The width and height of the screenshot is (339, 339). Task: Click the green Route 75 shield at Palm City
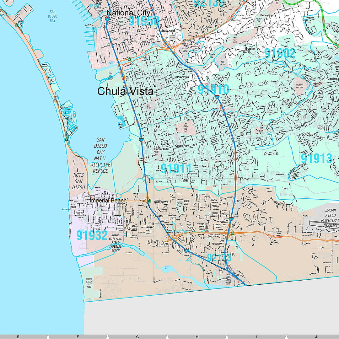point(149,201)
